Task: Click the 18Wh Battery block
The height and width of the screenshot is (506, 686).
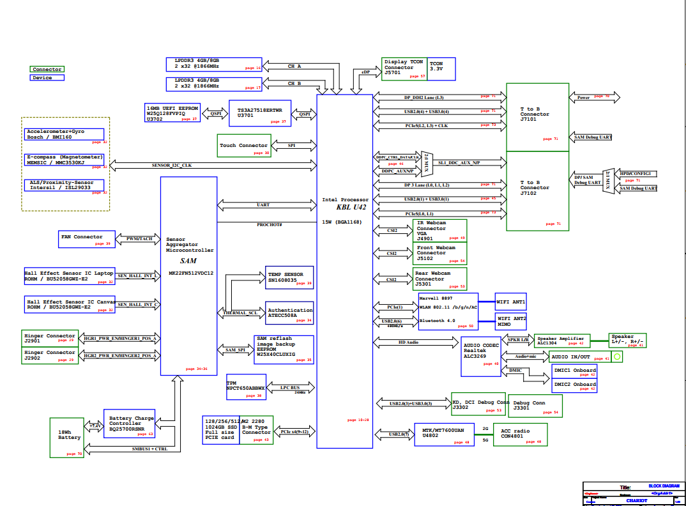Action: click(70, 438)
